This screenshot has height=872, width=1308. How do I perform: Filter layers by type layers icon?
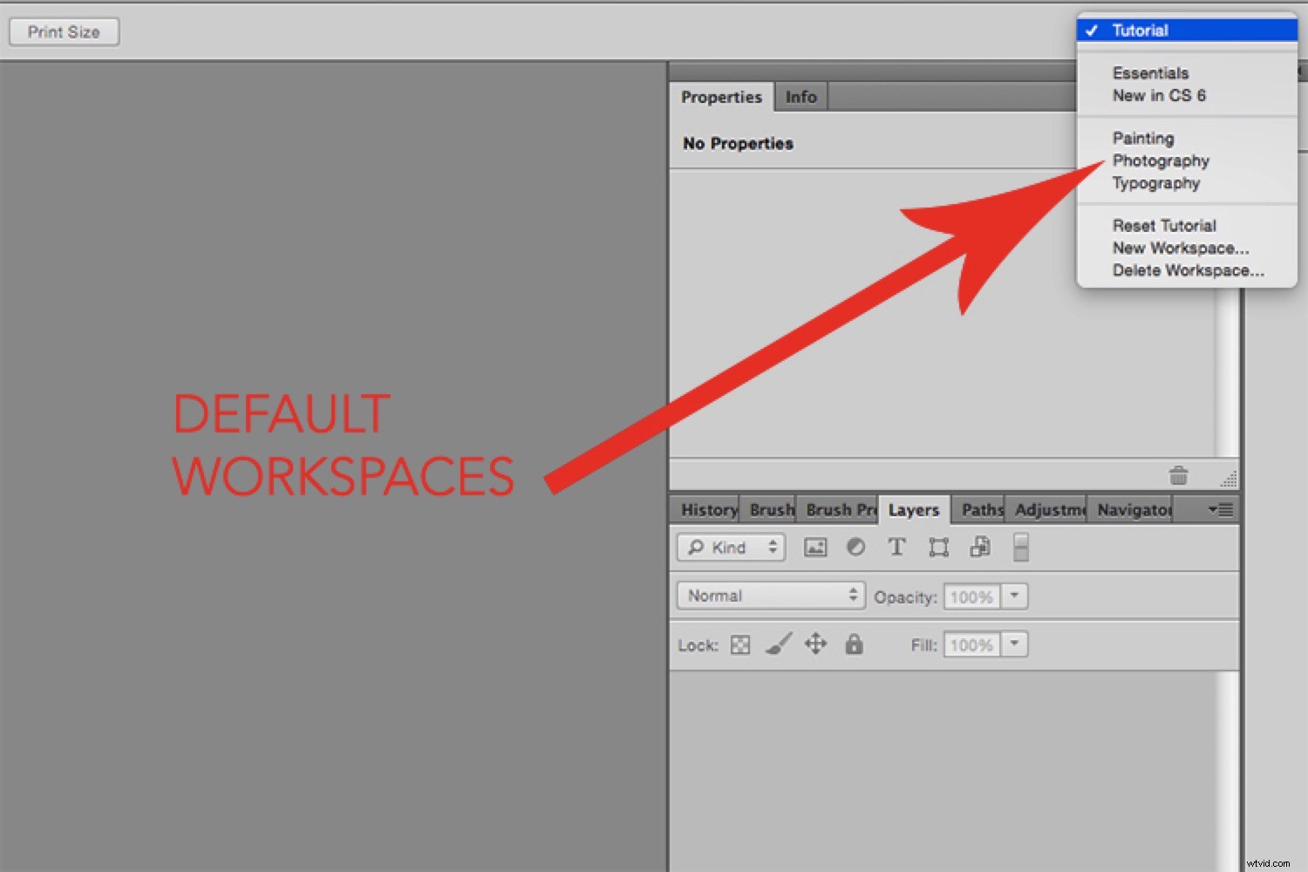(896, 547)
